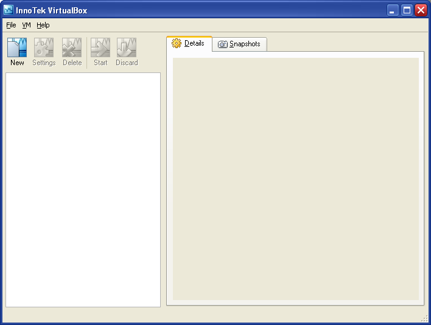431x325 pixels.
Task: Open the VM menu
Action: (x=26, y=25)
